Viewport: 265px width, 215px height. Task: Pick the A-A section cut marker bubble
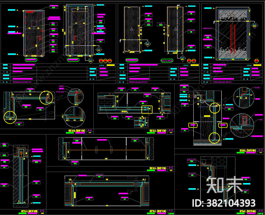(99, 49)
